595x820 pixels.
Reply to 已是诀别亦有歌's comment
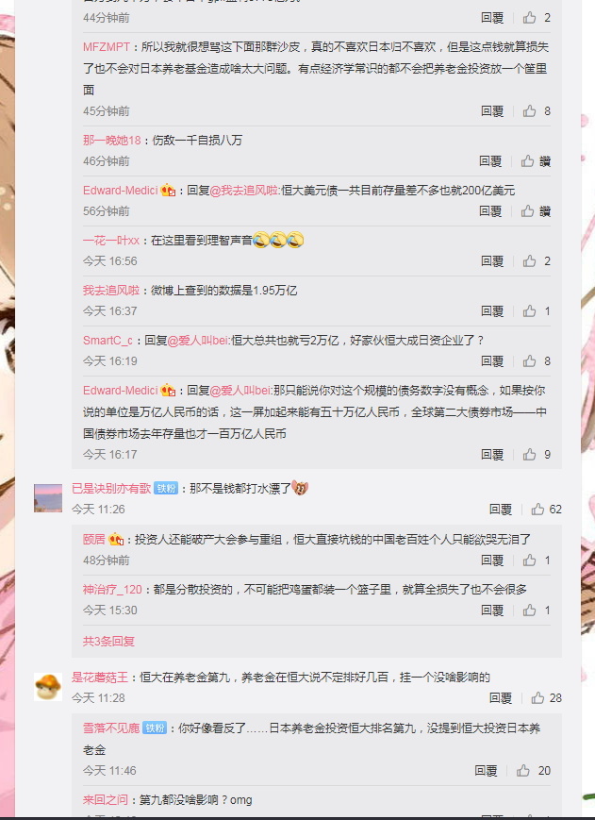point(501,509)
